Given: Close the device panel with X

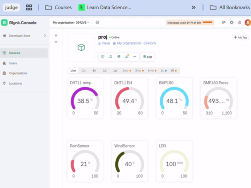Looking at the screenshot, I should pos(56,36).
